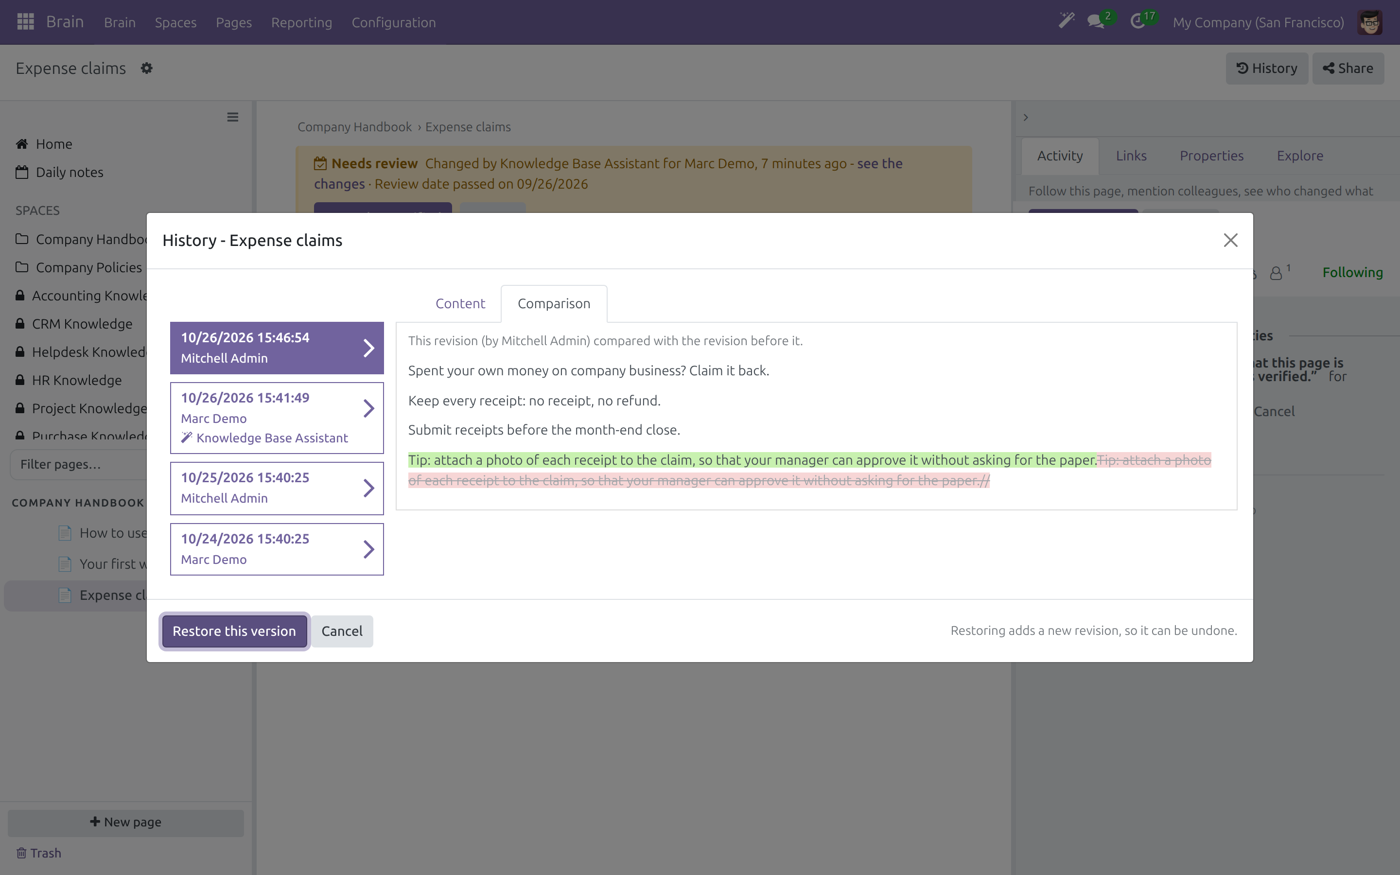The height and width of the screenshot is (875, 1400).
Task: Select revision 10/25/2026 15:40:25 by Mitchell Admin
Action: pos(277,488)
